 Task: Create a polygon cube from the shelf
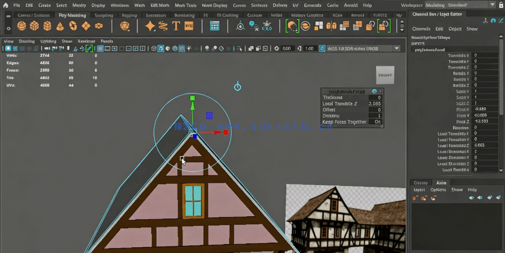point(35,26)
